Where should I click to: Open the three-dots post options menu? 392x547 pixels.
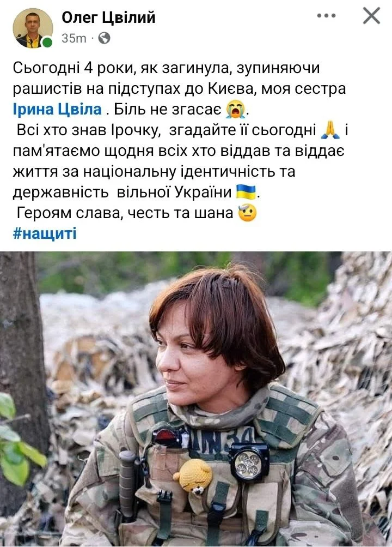click(327, 16)
